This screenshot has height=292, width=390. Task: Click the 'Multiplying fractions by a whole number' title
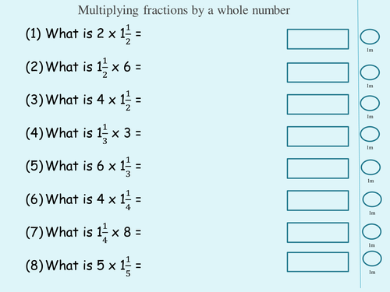coord(184,11)
